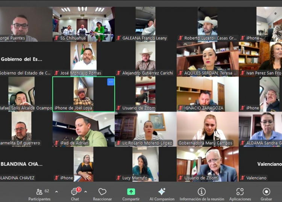Click the AI Companion label
Image resolution: width=282 pixels, height=202 pixels.
tap(162, 199)
